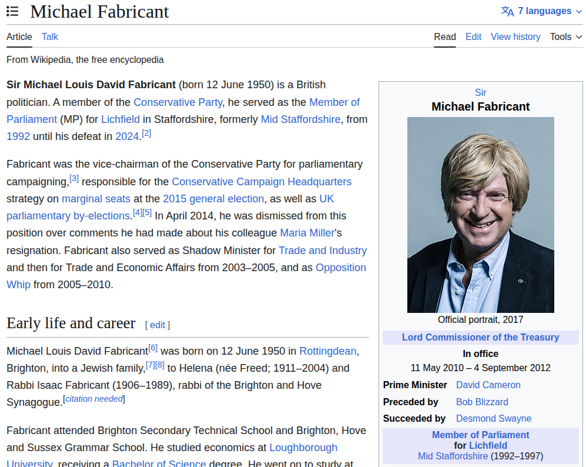Click citation reference number 2
The height and width of the screenshot is (467, 586).
(146, 134)
